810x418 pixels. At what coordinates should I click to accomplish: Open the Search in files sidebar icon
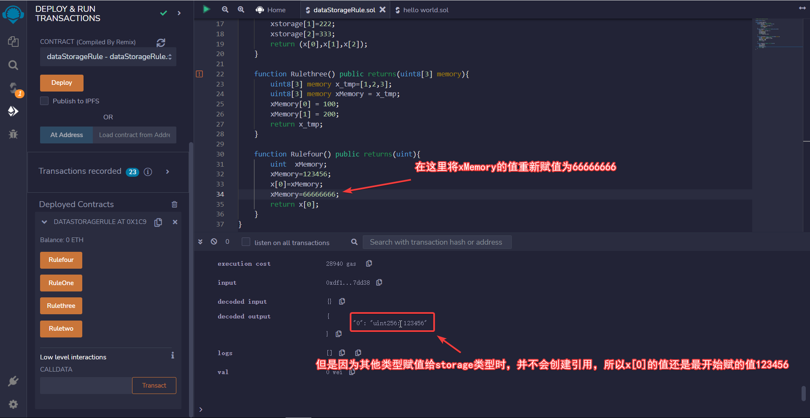coord(13,65)
